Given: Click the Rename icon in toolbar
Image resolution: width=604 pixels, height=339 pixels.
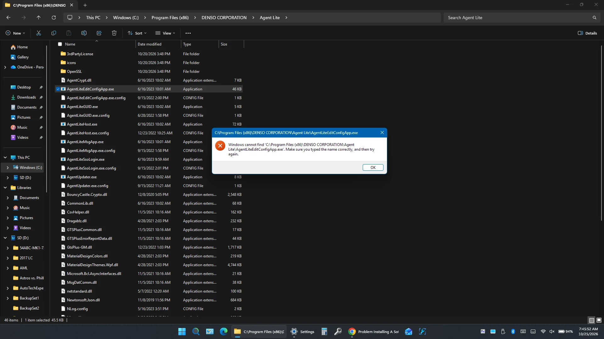Looking at the screenshot, I should point(84,33).
